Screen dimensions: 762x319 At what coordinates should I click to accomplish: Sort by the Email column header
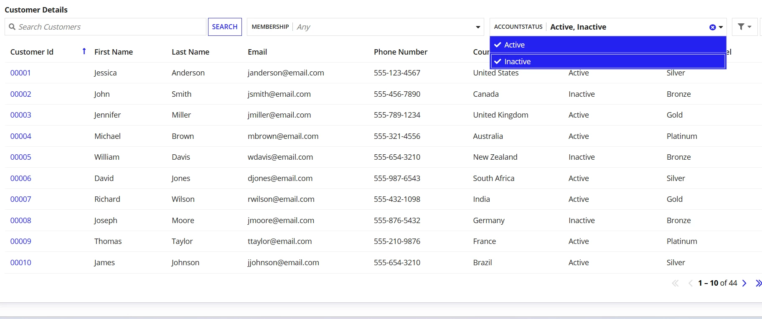click(257, 52)
